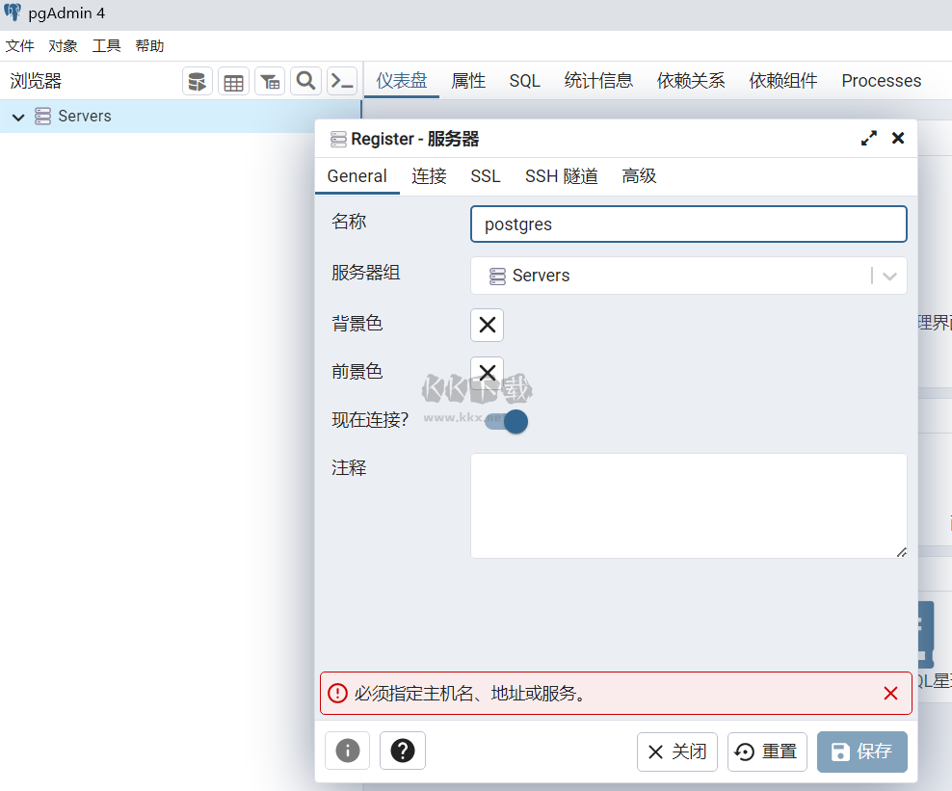
Task: Select Servers row in browser tree
Action: pyautogui.click(x=180, y=116)
